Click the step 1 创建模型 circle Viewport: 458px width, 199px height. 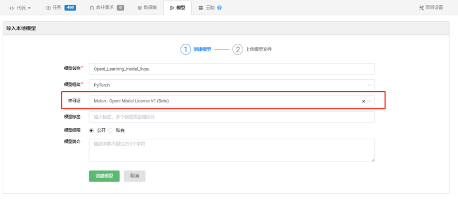click(x=185, y=49)
